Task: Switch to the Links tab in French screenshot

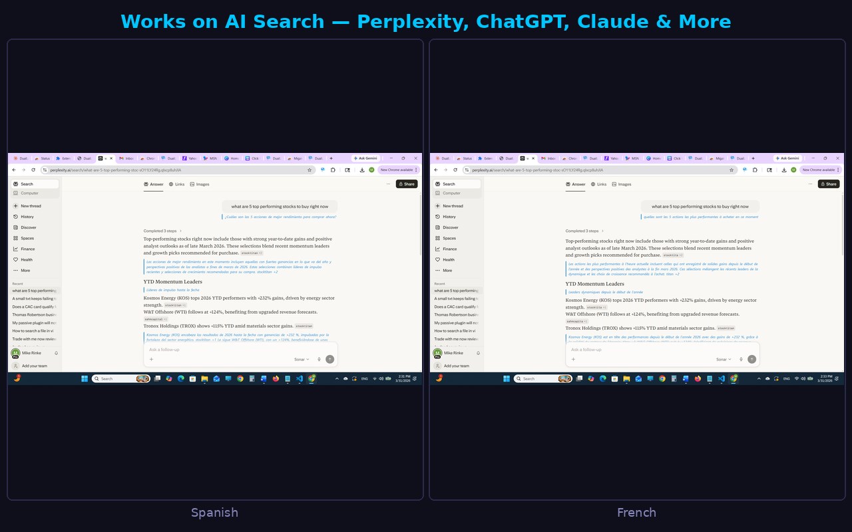Action: pyautogui.click(x=599, y=184)
